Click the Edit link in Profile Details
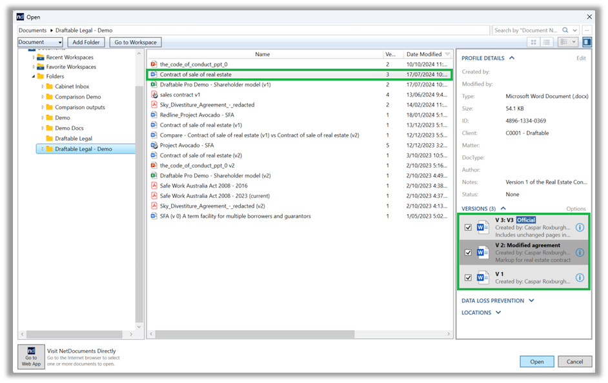 (x=581, y=58)
